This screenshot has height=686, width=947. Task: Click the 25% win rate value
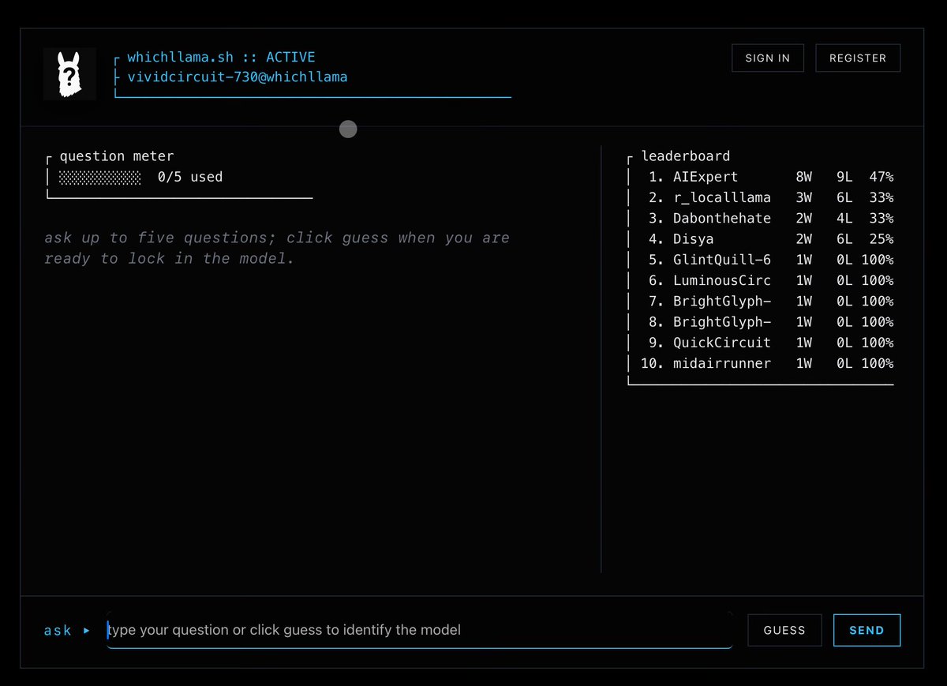tap(881, 238)
